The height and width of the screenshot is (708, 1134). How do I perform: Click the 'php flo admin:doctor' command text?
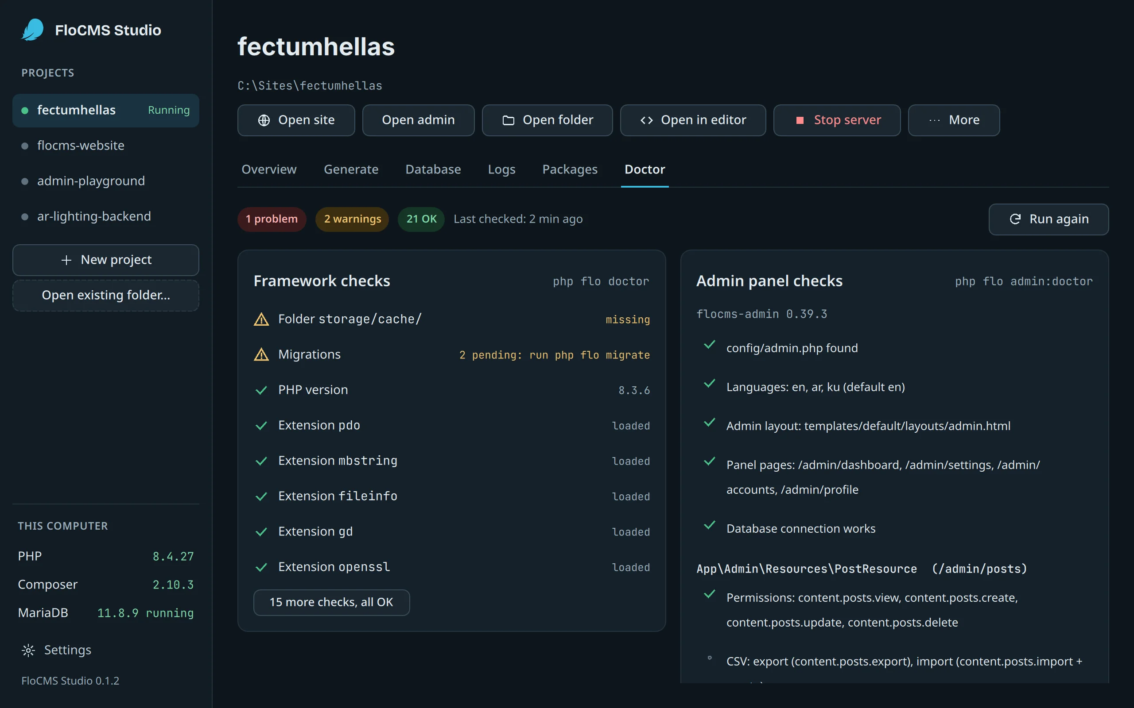click(1024, 281)
